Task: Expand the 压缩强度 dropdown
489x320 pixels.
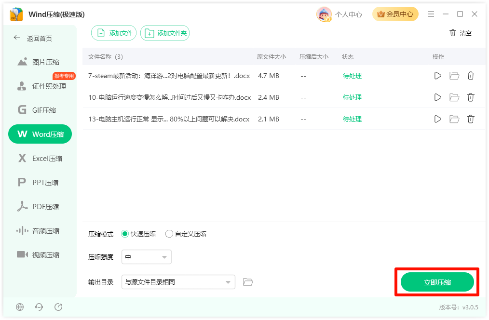Action: 146,257
